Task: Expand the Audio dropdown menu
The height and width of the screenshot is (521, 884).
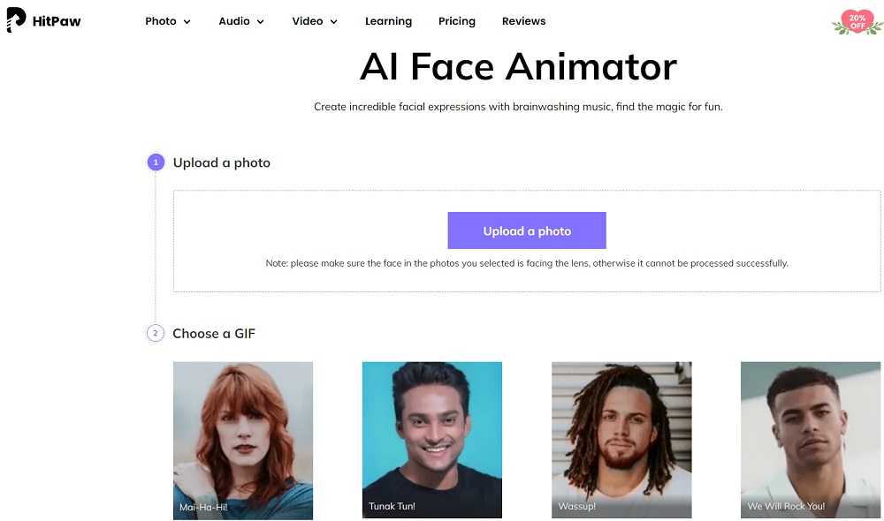Action: point(241,21)
